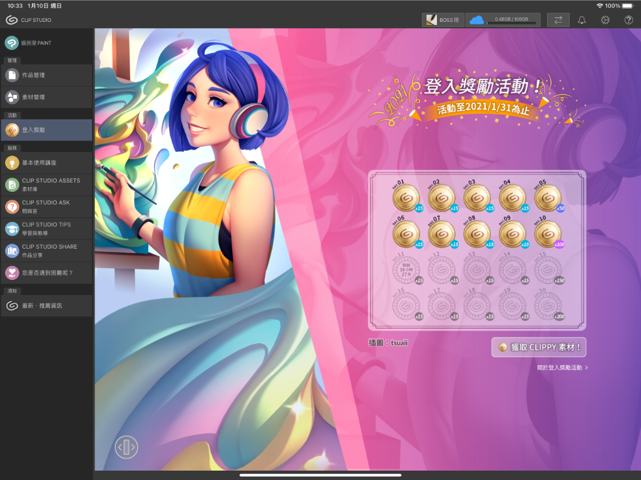Click the locked DAY 14 coin

pyautogui.click(x=513, y=270)
